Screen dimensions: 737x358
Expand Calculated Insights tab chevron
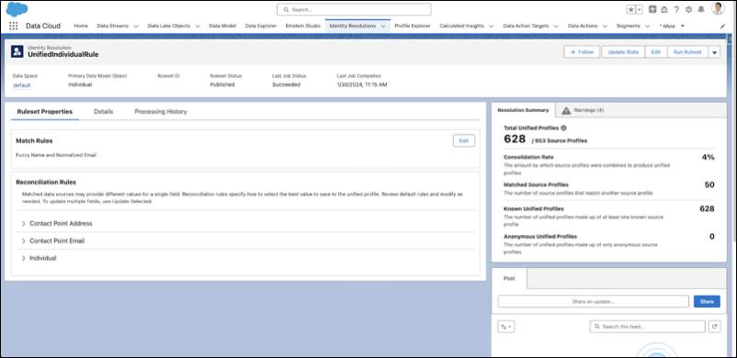tap(491, 27)
